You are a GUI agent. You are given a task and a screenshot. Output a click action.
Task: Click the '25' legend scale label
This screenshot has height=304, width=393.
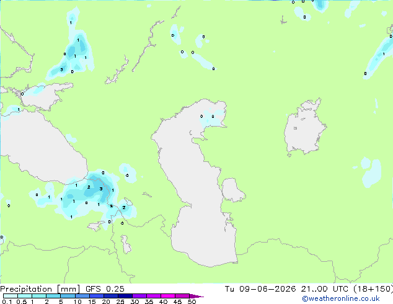[120, 302]
